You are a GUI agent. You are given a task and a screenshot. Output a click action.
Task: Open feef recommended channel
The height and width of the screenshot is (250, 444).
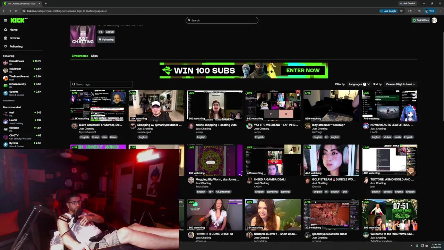[22, 114]
